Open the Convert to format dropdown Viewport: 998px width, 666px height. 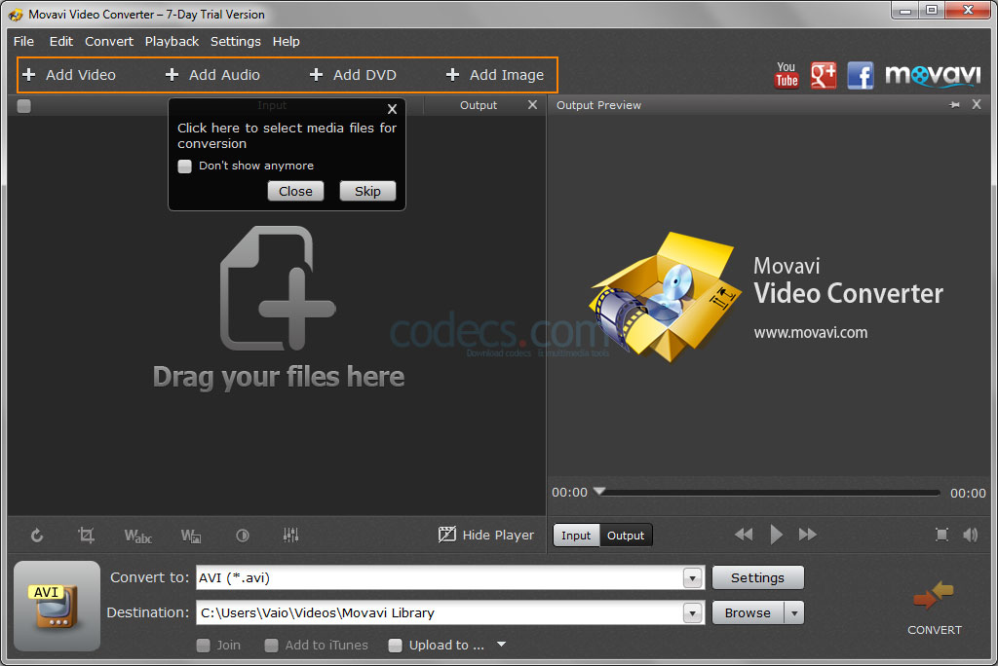pos(692,577)
